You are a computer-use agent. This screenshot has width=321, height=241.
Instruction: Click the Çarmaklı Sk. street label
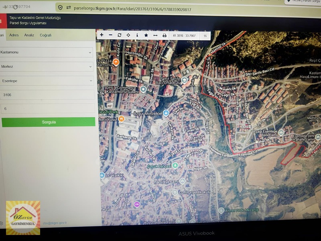pyautogui.click(x=227, y=88)
